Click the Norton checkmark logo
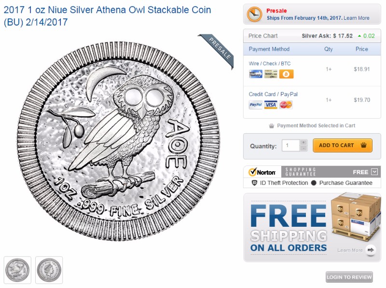Image resolution: width=386 pixels, height=288 pixels. [262, 172]
